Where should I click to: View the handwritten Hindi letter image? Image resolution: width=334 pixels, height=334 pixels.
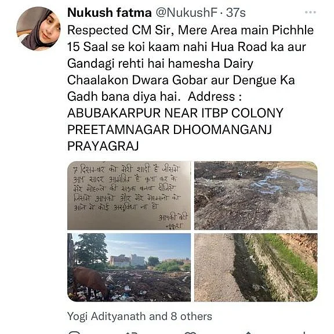point(129,195)
